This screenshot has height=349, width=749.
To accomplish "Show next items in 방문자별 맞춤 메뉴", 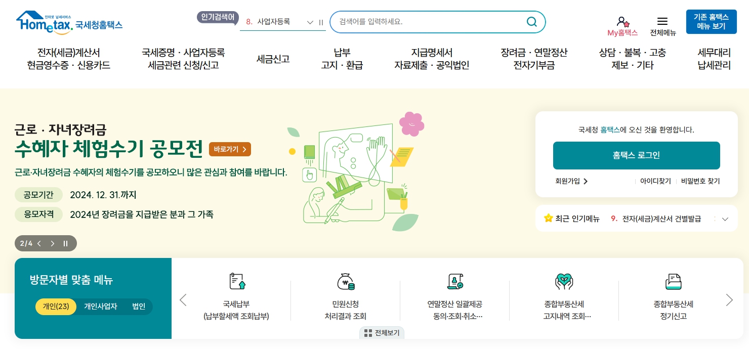I will point(729,300).
